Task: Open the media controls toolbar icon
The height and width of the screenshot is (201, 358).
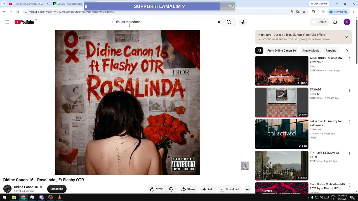Action: (x=323, y=12)
